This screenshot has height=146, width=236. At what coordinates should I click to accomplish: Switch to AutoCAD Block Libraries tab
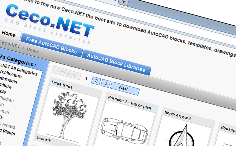[x=116, y=63]
